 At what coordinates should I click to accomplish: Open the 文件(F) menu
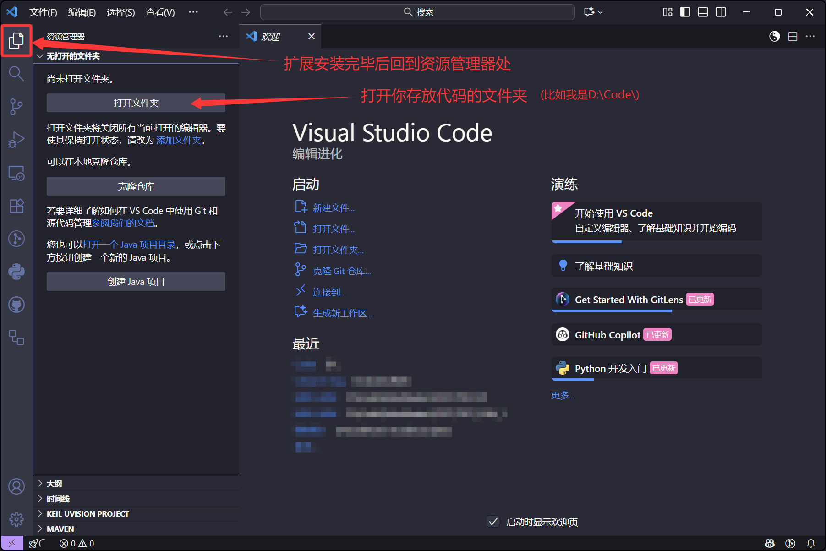(x=43, y=12)
